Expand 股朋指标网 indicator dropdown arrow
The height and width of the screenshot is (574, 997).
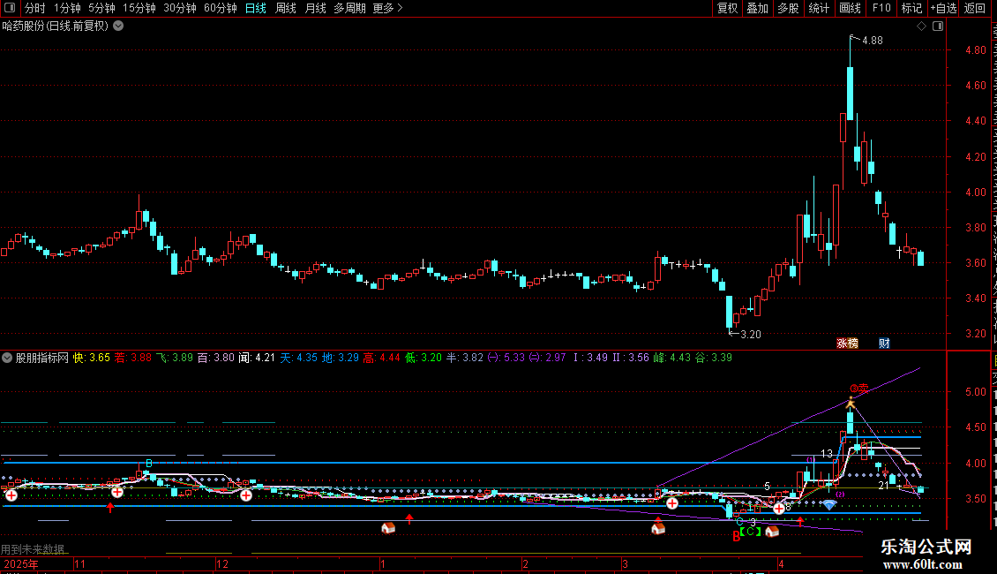(x=7, y=358)
